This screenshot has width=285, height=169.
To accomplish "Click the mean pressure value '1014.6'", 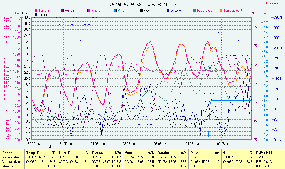I will click(116, 166).
